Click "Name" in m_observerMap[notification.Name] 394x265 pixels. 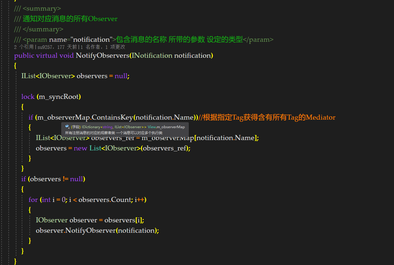[245, 138]
